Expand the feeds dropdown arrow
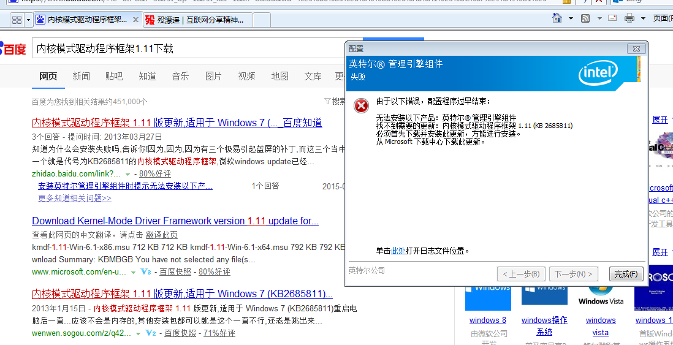 point(599,18)
